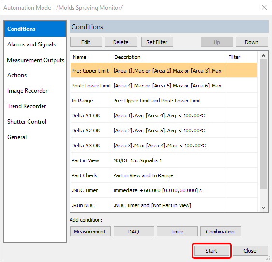Move condition Down in list
Viewport: 272px width, 262px height.
(252, 42)
